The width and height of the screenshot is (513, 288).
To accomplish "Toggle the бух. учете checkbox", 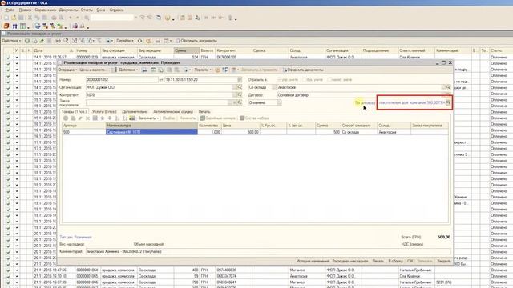I will tap(305, 80).
